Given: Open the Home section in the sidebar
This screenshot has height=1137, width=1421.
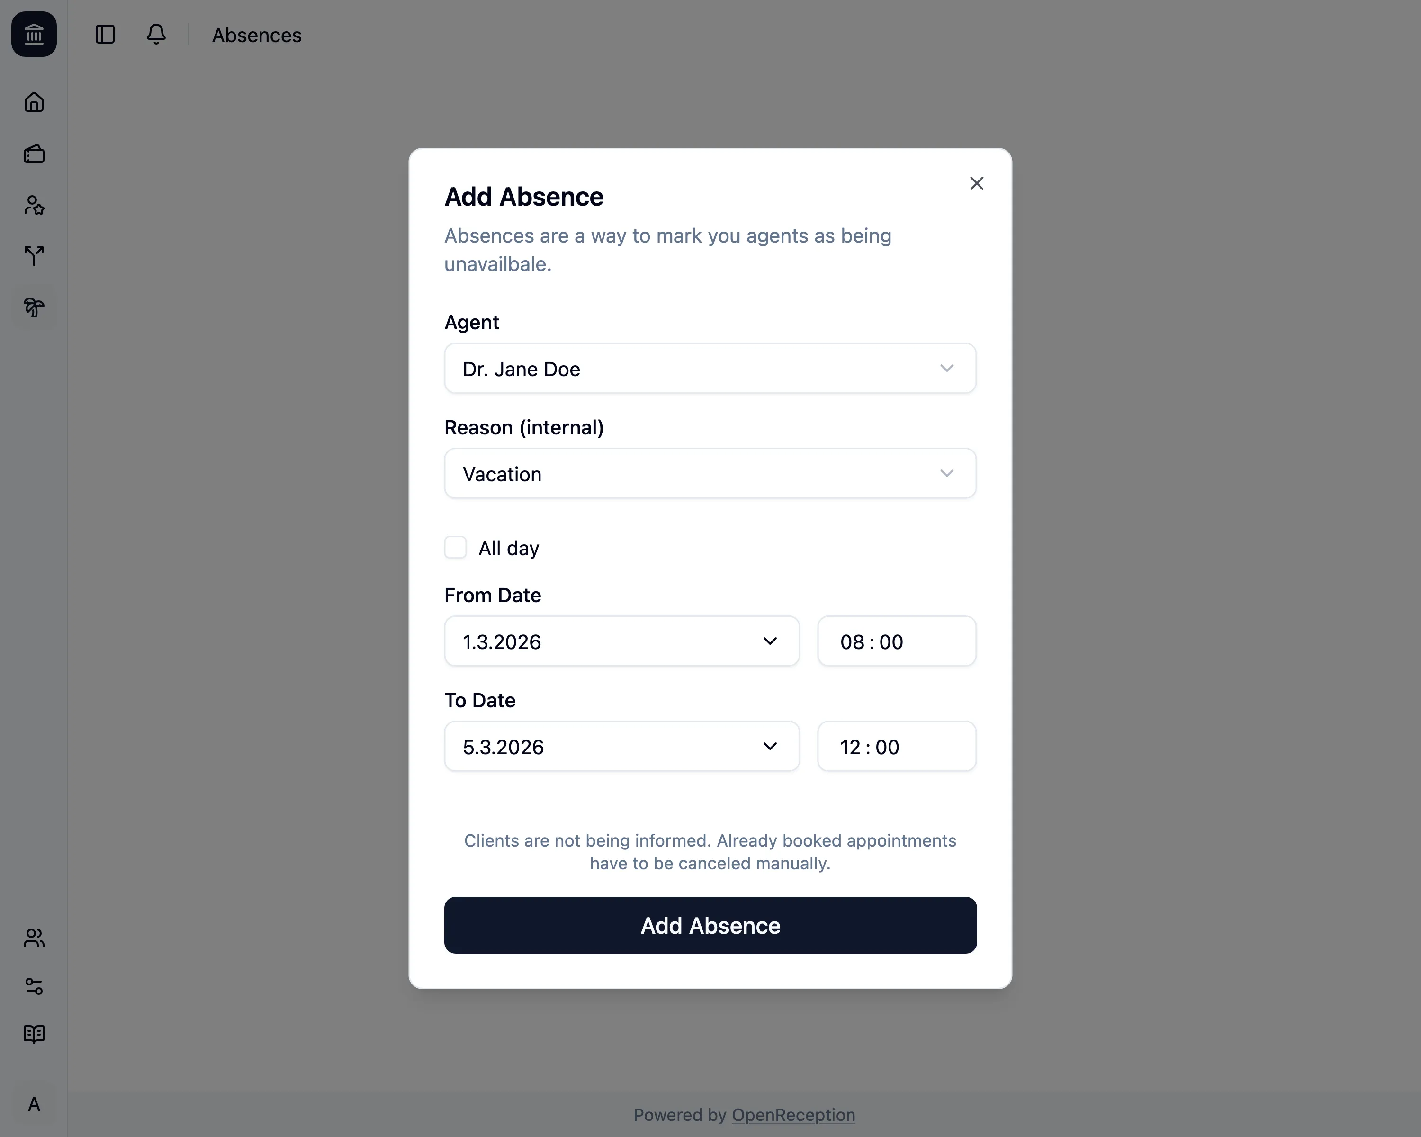Looking at the screenshot, I should click(x=34, y=102).
